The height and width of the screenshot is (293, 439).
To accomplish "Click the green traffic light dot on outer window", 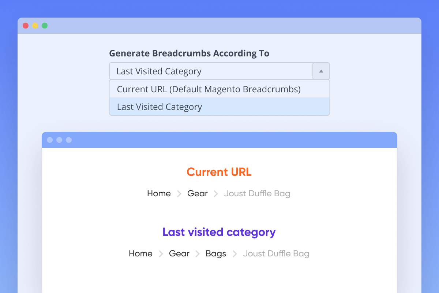I will 44,26.
